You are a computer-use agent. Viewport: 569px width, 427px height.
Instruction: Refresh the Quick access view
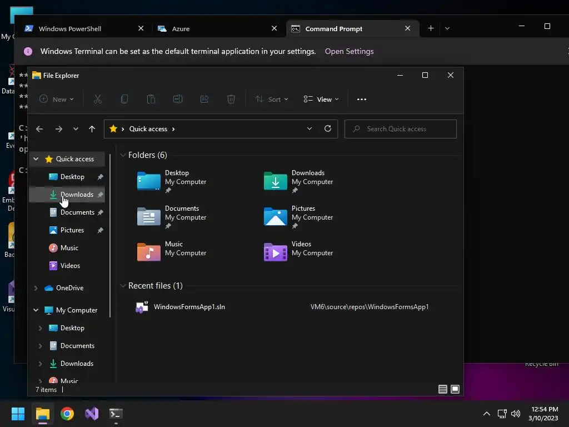click(328, 128)
